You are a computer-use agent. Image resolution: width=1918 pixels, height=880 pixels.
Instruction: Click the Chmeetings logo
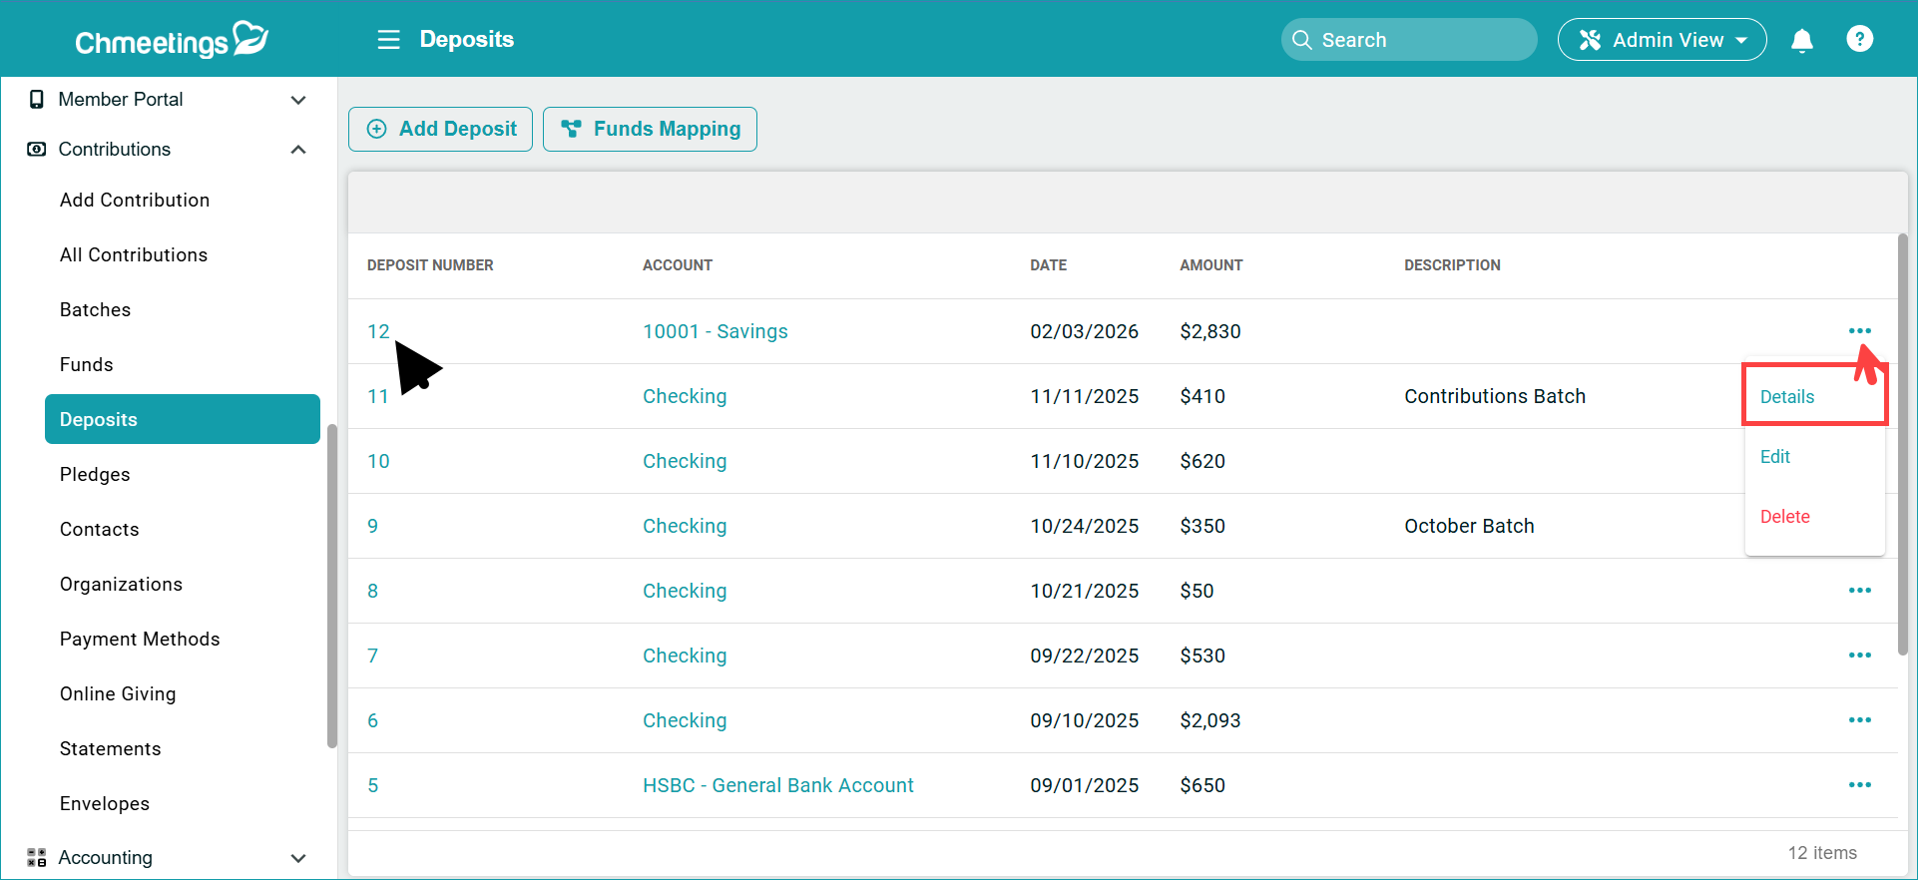(171, 40)
